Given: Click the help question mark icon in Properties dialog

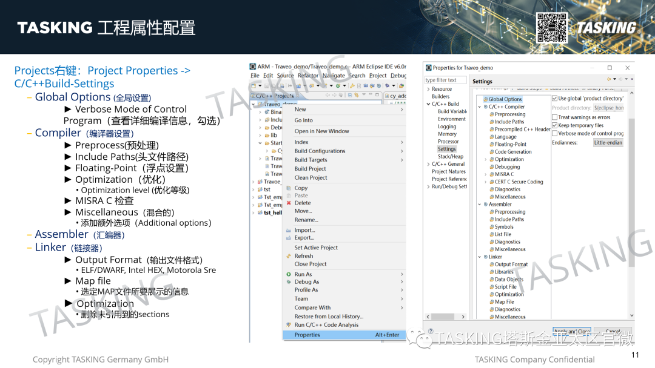Looking at the screenshot, I should tap(431, 331).
